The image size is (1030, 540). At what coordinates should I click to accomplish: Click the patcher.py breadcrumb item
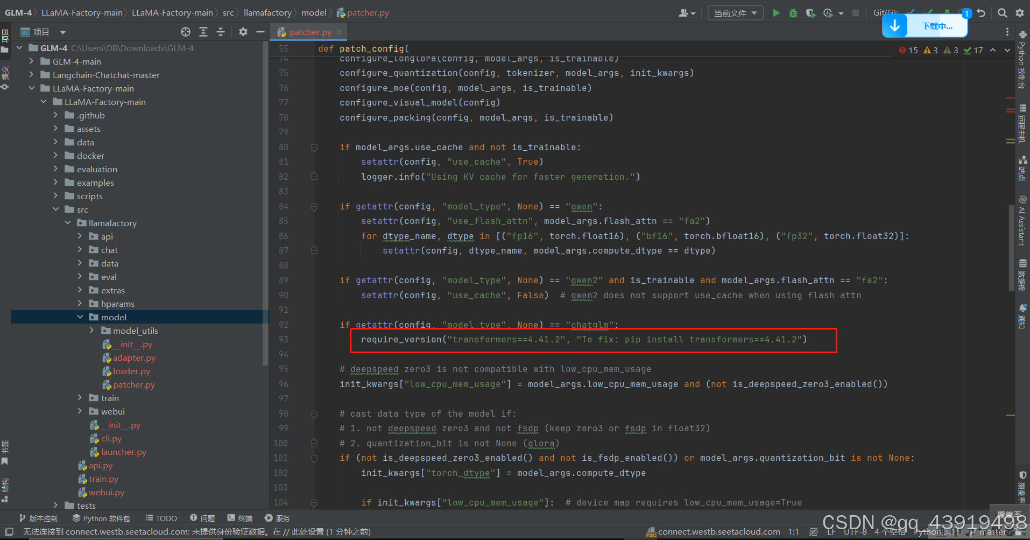click(x=363, y=13)
